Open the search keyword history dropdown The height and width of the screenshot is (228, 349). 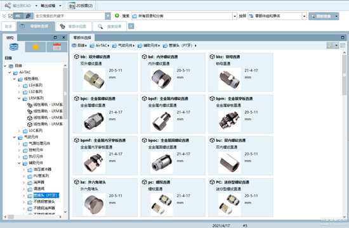tap(108, 16)
